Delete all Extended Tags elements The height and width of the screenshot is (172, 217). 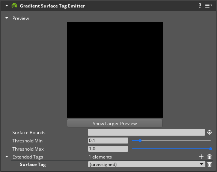click(209, 157)
